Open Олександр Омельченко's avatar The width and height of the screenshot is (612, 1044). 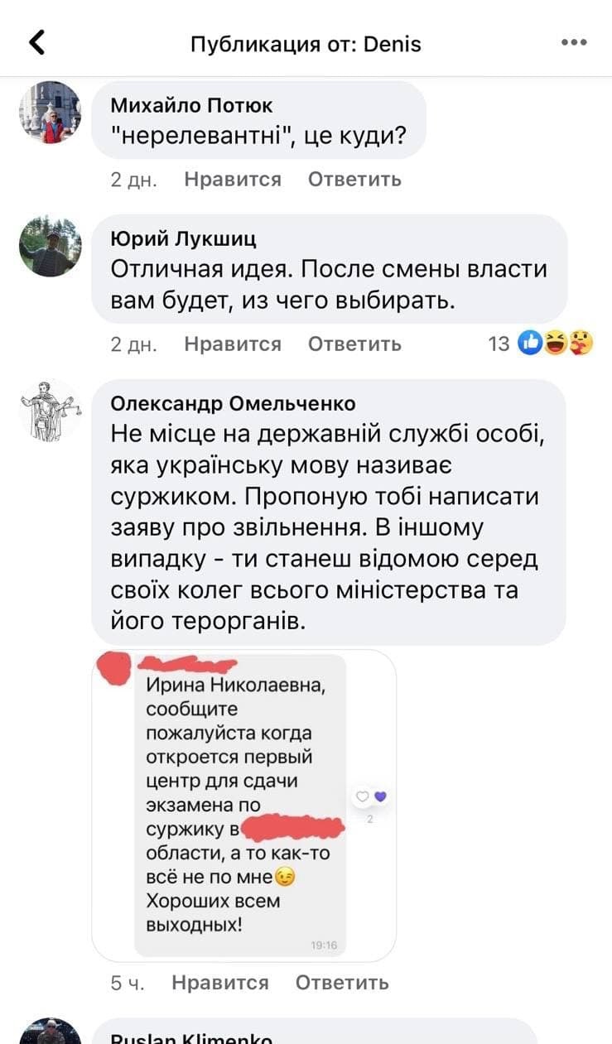[x=51, y=411]
